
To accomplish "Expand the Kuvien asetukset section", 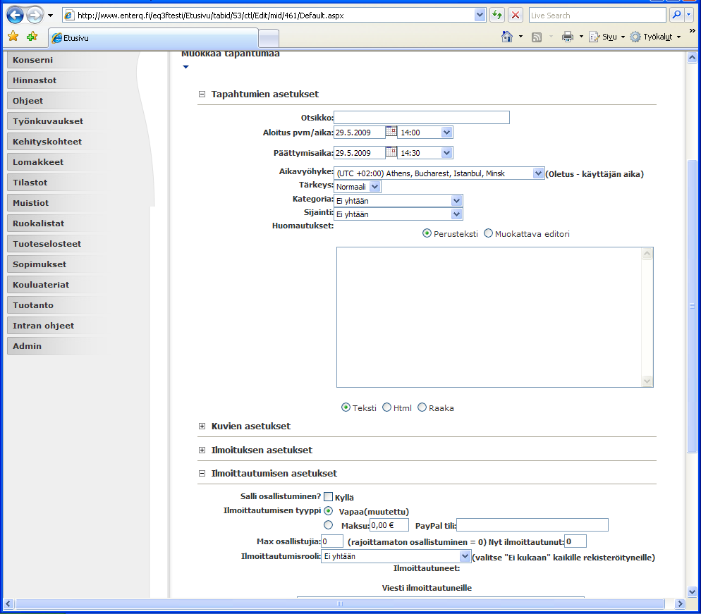I will click(x=202, y=426).
